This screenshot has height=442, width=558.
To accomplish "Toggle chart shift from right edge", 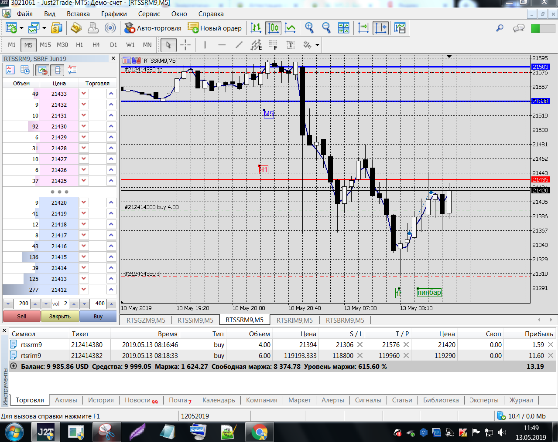I will coord(380,28).
